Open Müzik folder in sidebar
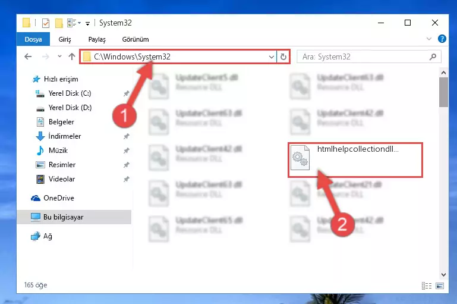The image size is (457, 304). [x=58, y=151]
